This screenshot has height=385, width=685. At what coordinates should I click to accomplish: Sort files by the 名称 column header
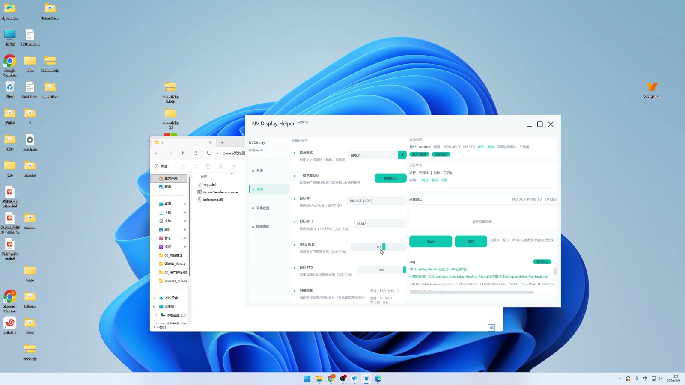pyautogui.click(x=204, y=176)
